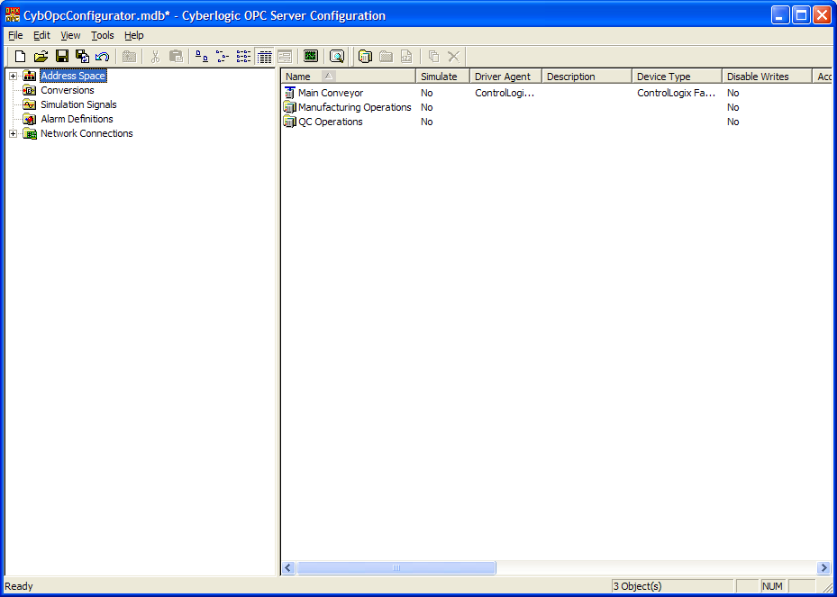Open the Tools menu
The width and height of the screenshot is (837, 597).
click(103, 35)
